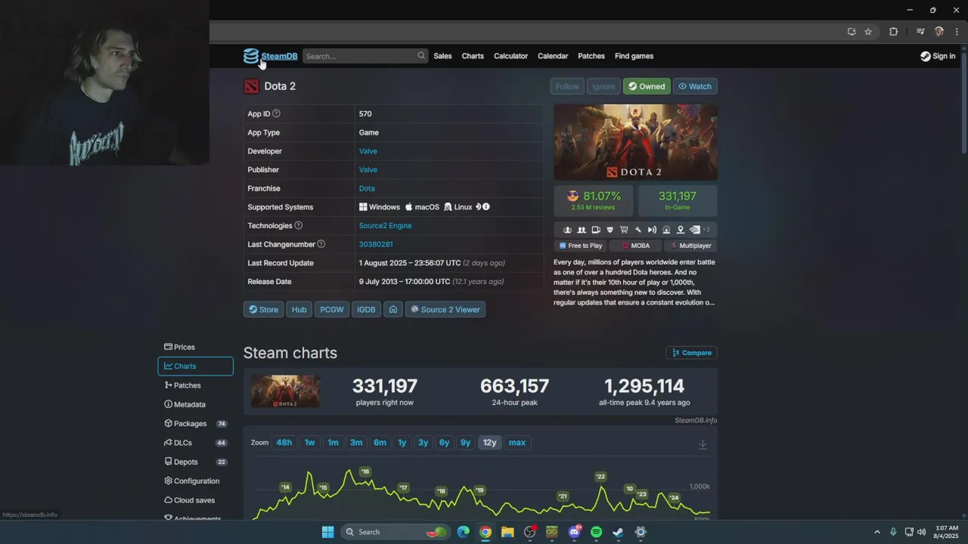Set chart zoom to 6m
This screenshot has width=968, height=544.
pos(380,443)
